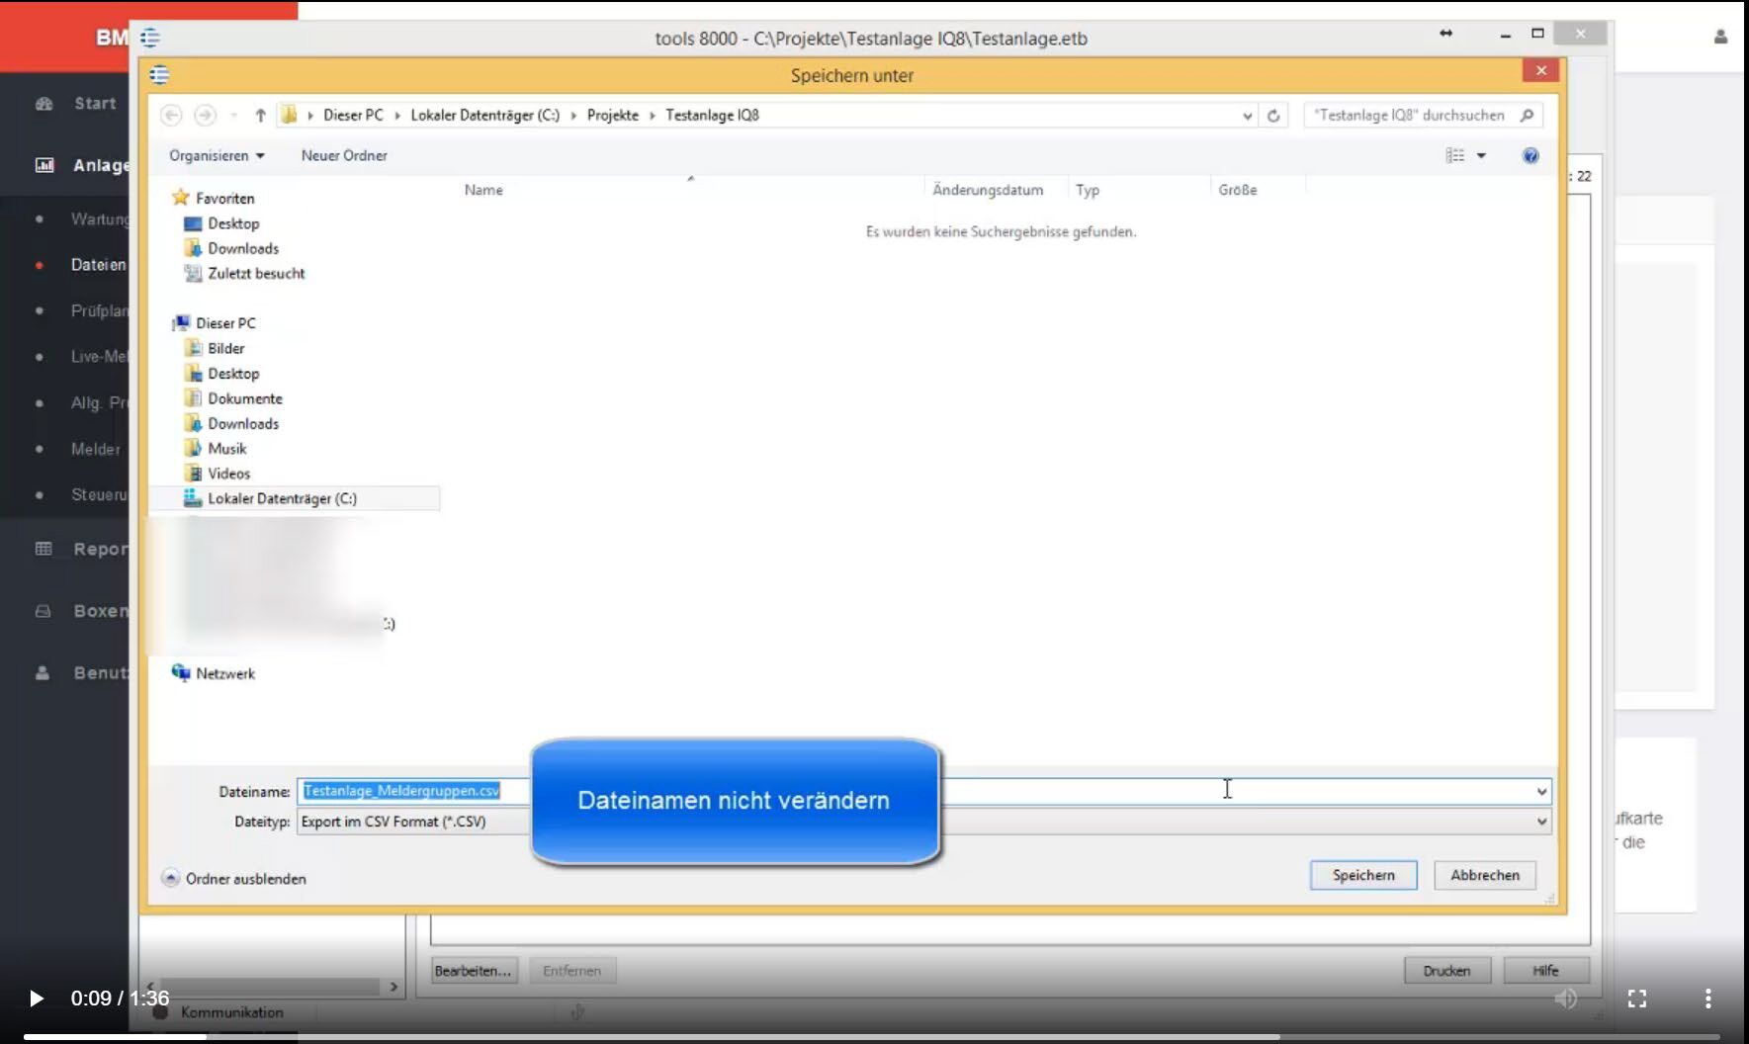Seek the video using the progress bar
The image size is (1749, 1044).
(872, 1037)
